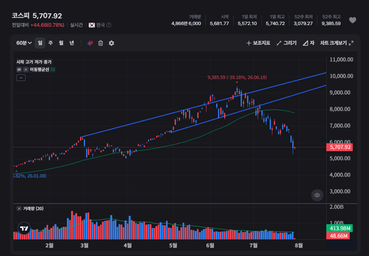Viewport: 369px width, 256px height.
Task: Click the 1일 최저 value 5,572.10
Action: [247, 23]
